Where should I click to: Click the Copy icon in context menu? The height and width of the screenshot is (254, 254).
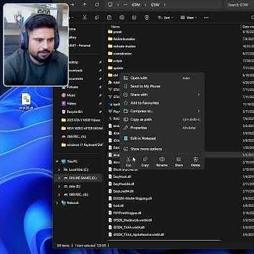click(145, 159)
